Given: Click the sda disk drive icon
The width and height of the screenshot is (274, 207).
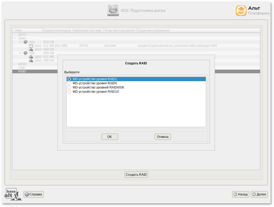Looking at the screenshot, I should click(x=25, y=42).
